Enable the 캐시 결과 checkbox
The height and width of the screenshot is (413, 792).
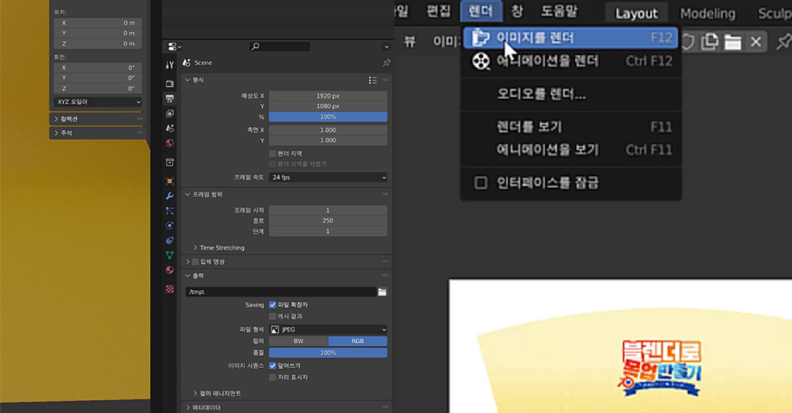coord(273,316)
